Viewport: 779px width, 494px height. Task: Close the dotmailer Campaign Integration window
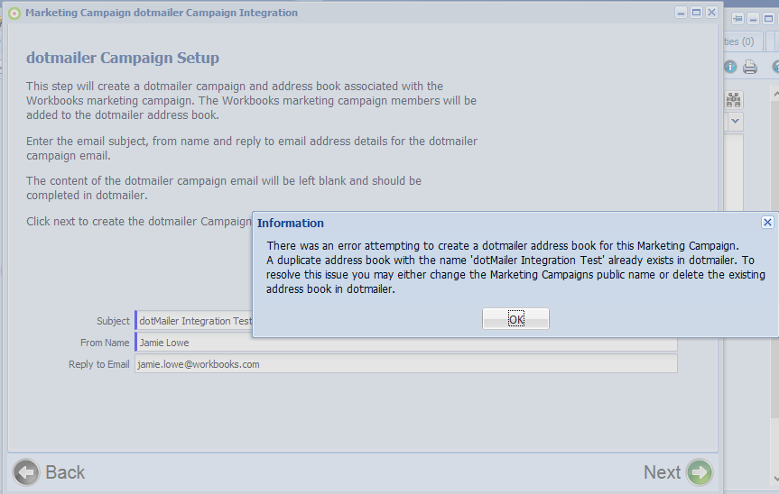(711, 13)
